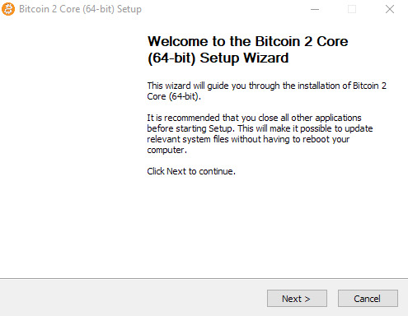Click the empty grey area left of Next

pyautogui.click(x=132, y=298)
